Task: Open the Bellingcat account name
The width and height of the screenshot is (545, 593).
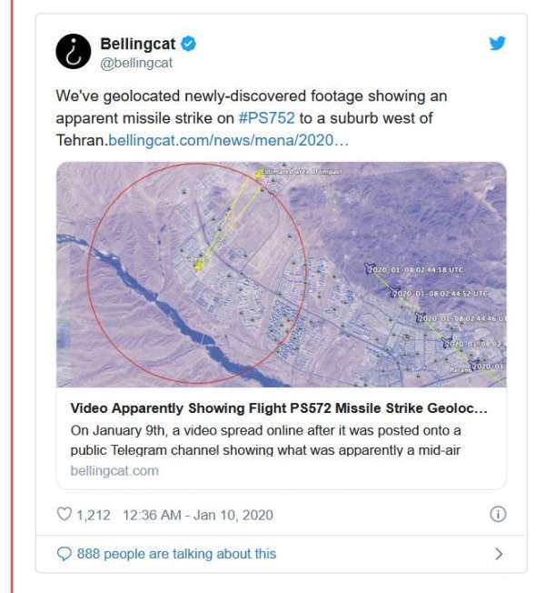Action: tap(138, 44)
